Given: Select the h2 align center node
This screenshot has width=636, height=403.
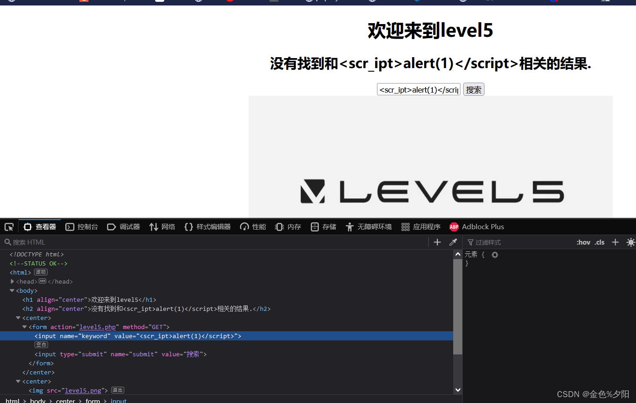Looking at the screenshot, I should click(147, 309).
